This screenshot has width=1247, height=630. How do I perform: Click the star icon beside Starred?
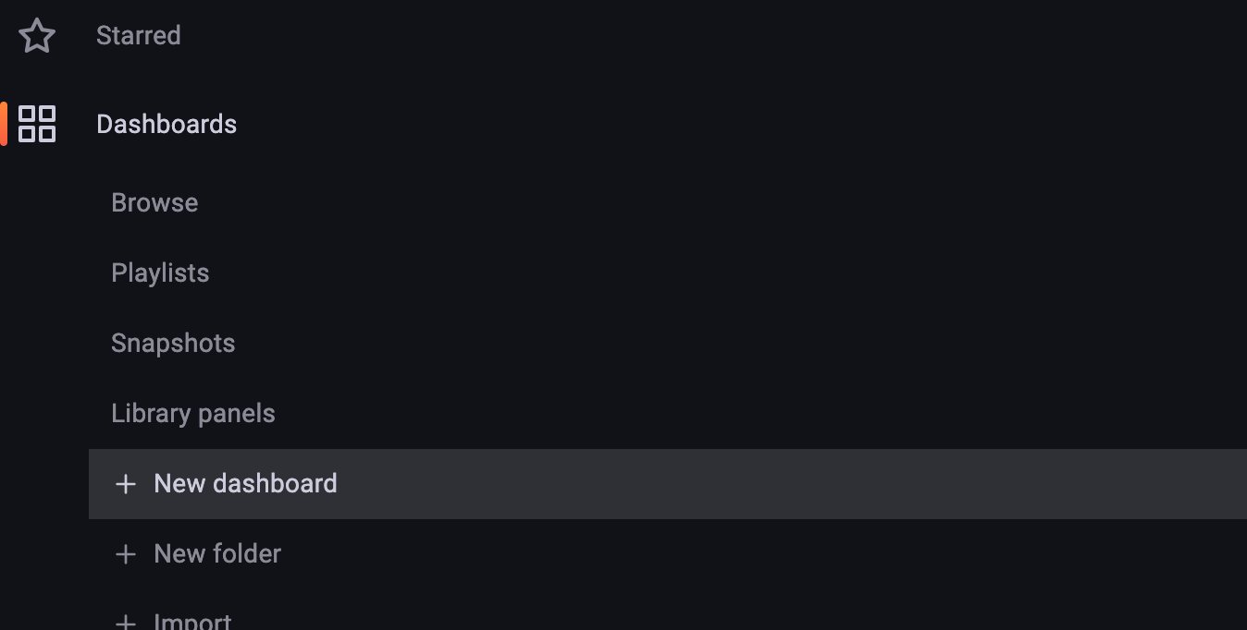37,36
